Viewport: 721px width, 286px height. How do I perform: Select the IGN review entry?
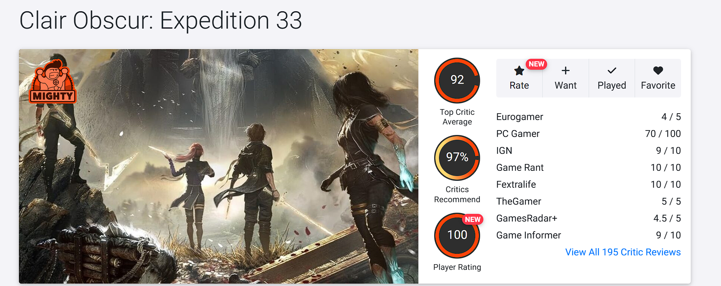coord(504,151)
